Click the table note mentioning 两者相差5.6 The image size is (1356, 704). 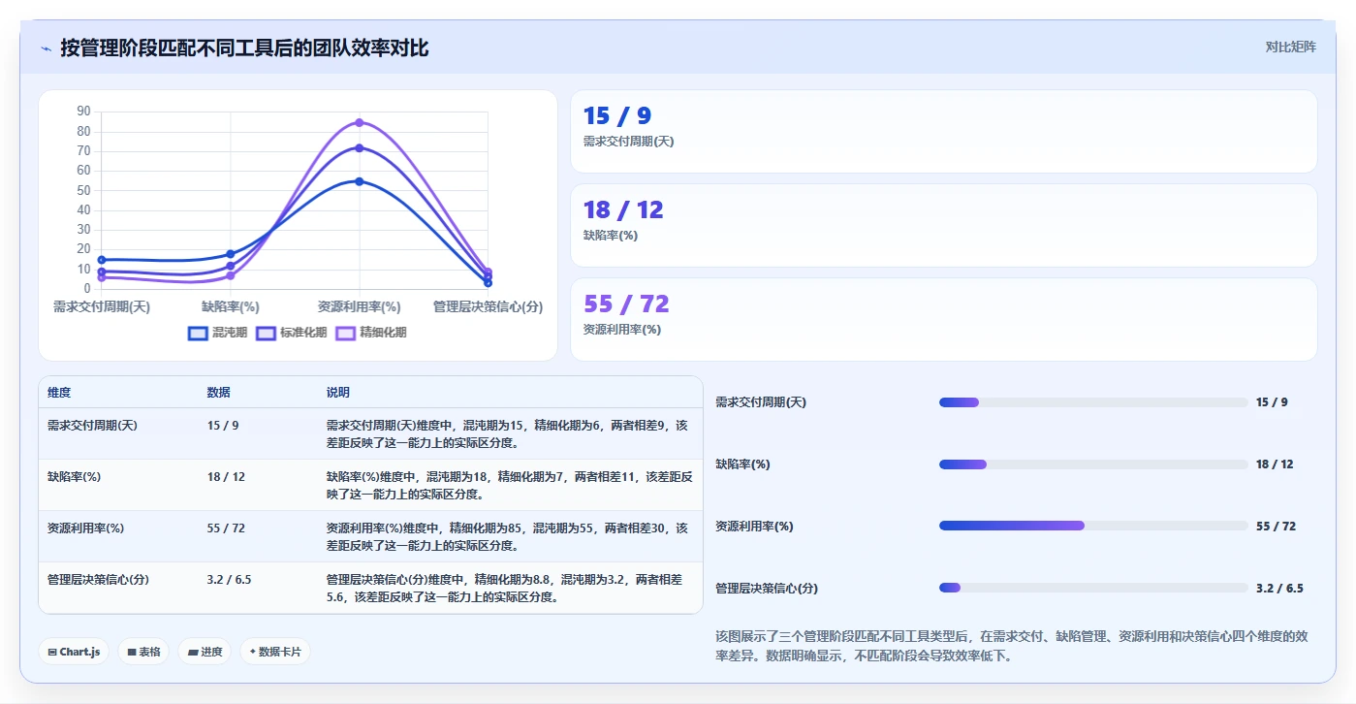pos(504,588)
